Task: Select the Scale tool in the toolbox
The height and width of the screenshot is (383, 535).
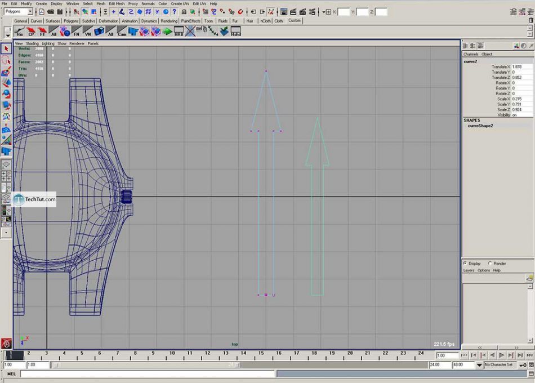Action: pos(6,105)
